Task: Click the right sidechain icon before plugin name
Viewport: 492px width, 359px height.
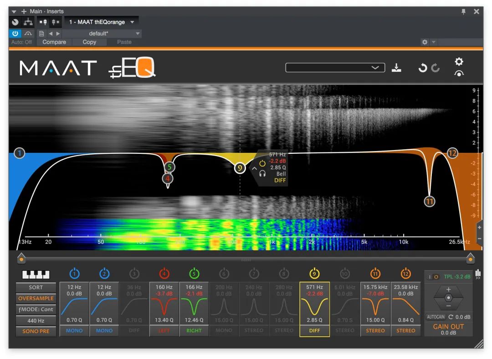Action: click(x=56, y=22)
